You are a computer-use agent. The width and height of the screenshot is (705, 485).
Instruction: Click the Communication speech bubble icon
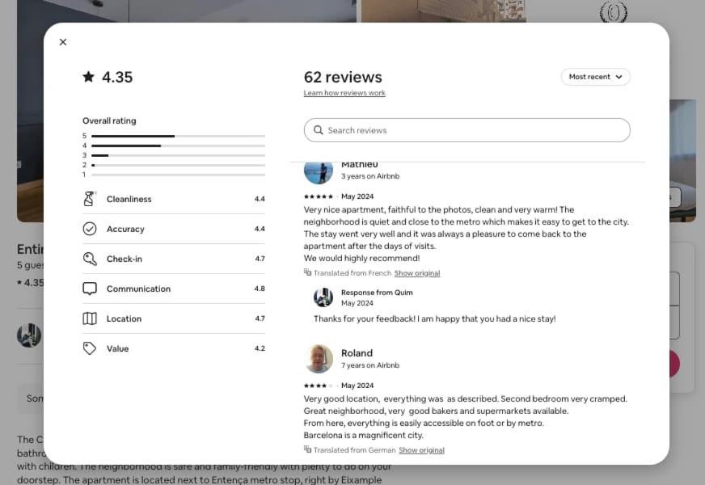[x=90, y=289]
